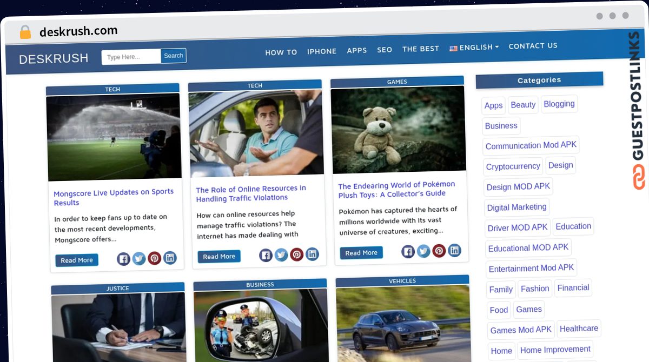Select Design MOD APK category
The image size is (649, 362).
[x=518, y=186]
